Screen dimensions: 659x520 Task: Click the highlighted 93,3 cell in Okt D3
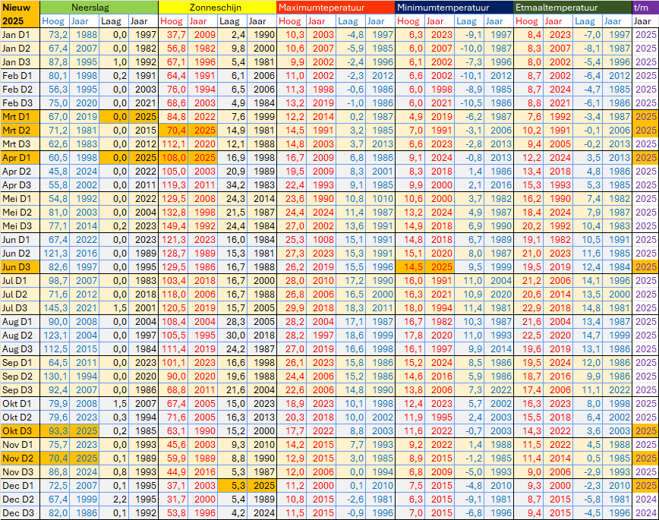click(55, 431)
